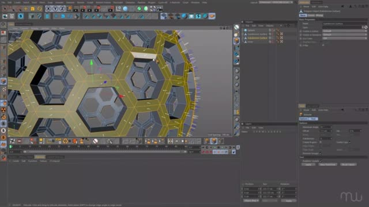
Task: Select the Rotate tool in top toolbar
Action: [x=39, y=9]
